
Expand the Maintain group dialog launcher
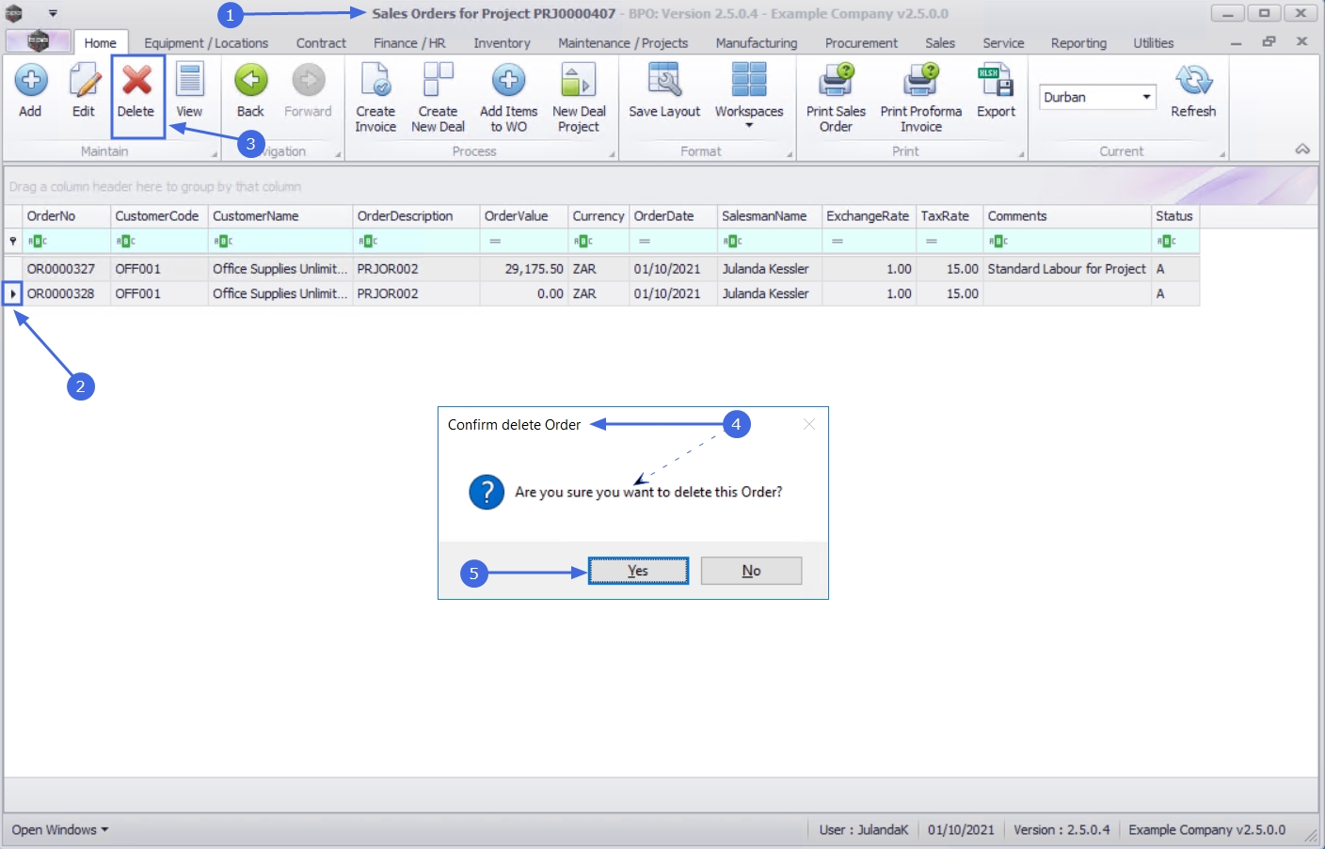click(214, 154)
